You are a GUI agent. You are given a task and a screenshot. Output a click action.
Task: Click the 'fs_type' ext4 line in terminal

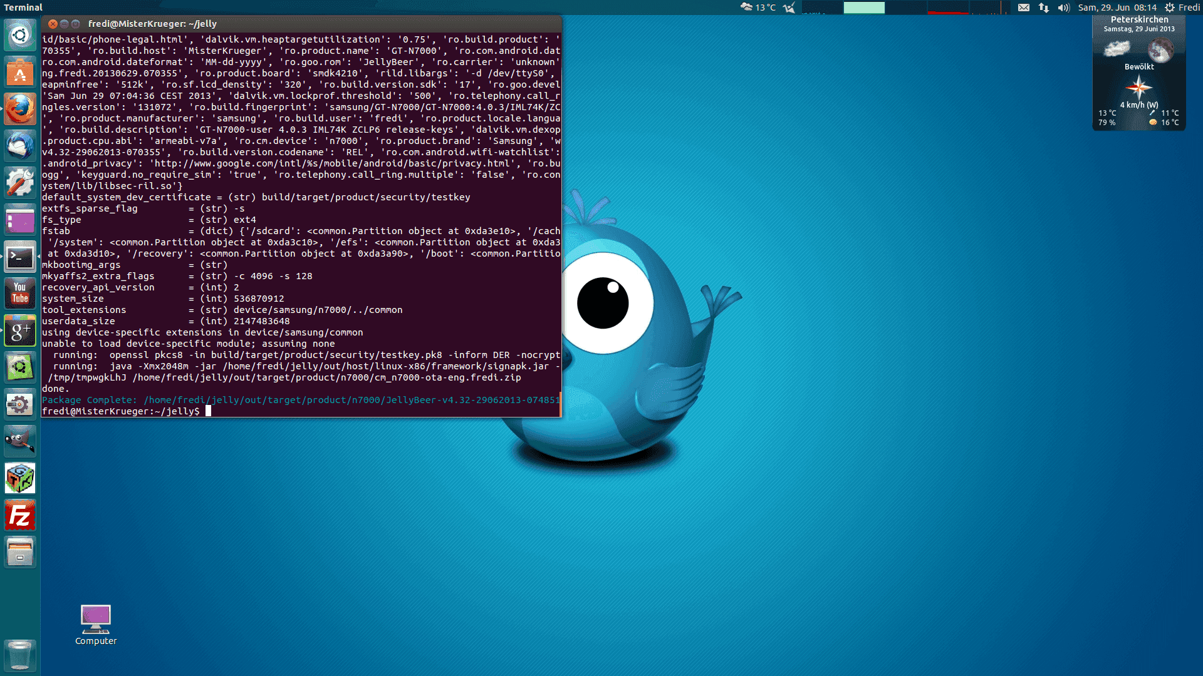point(149,220)
